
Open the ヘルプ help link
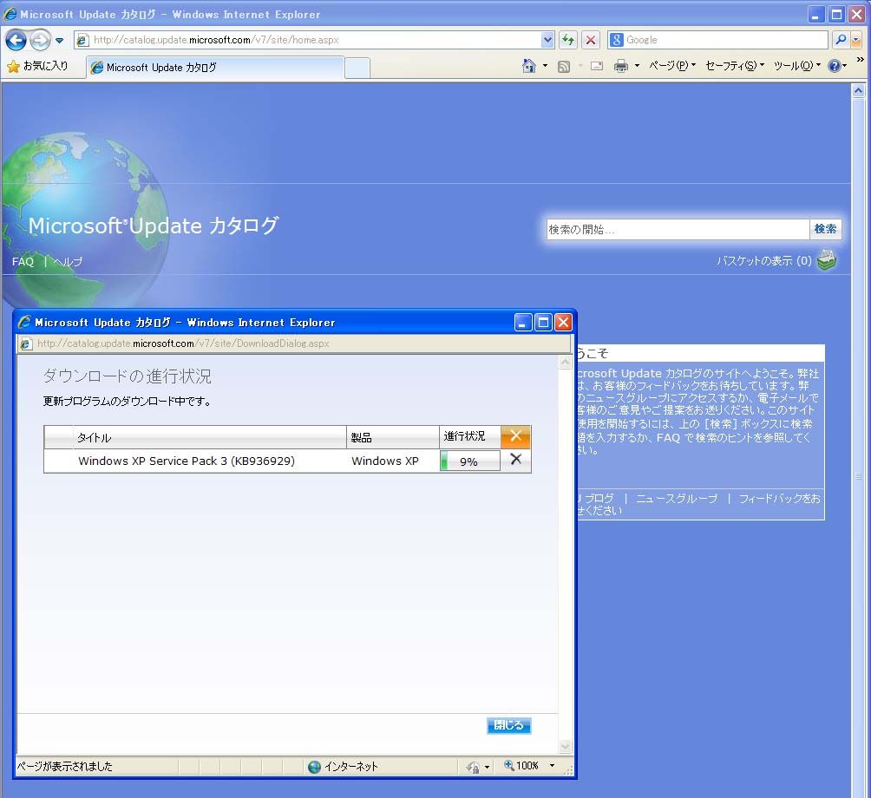[68, 262]
